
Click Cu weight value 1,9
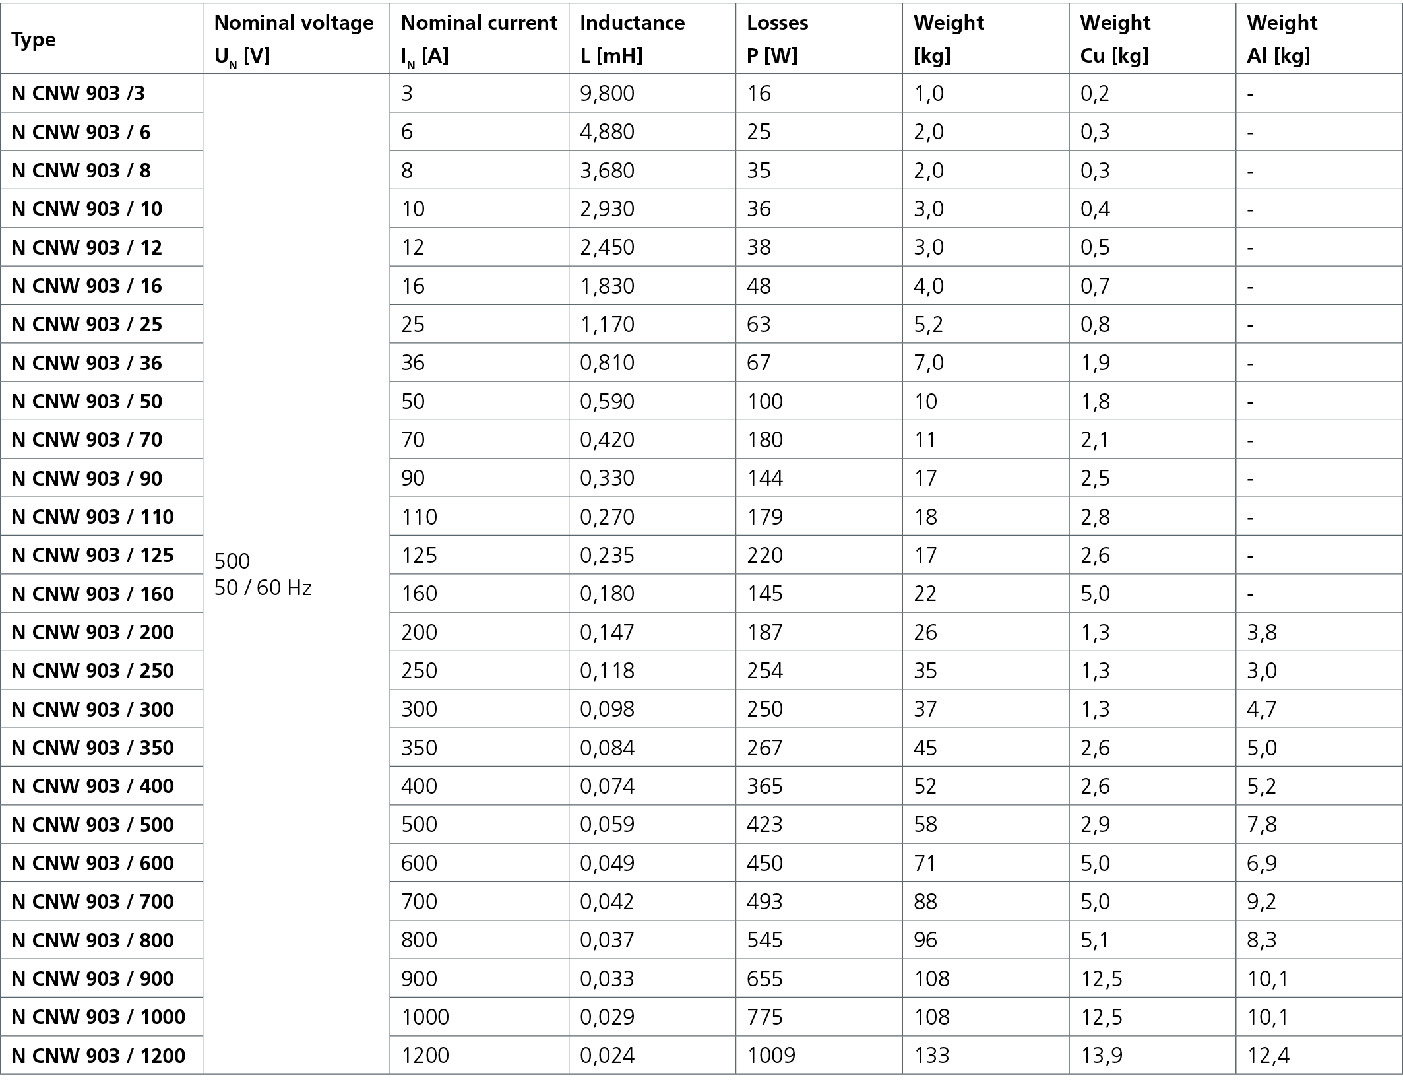point(1095,363)
